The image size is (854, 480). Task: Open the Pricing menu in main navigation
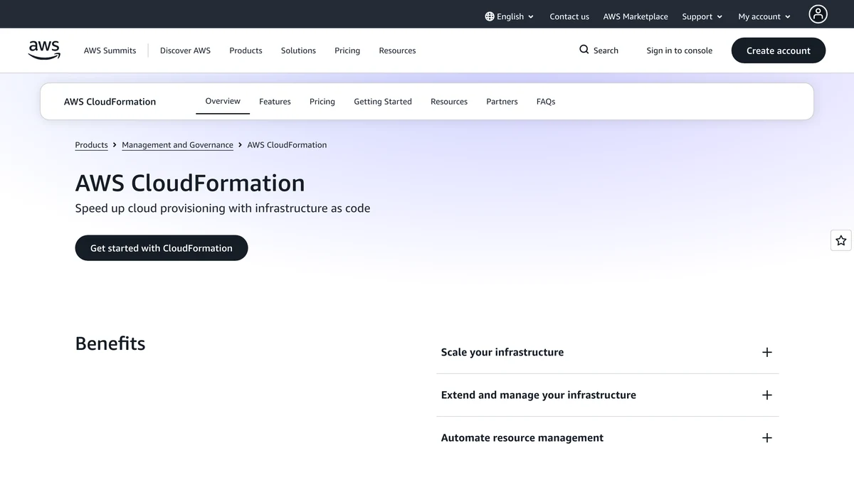click(347, 50)
